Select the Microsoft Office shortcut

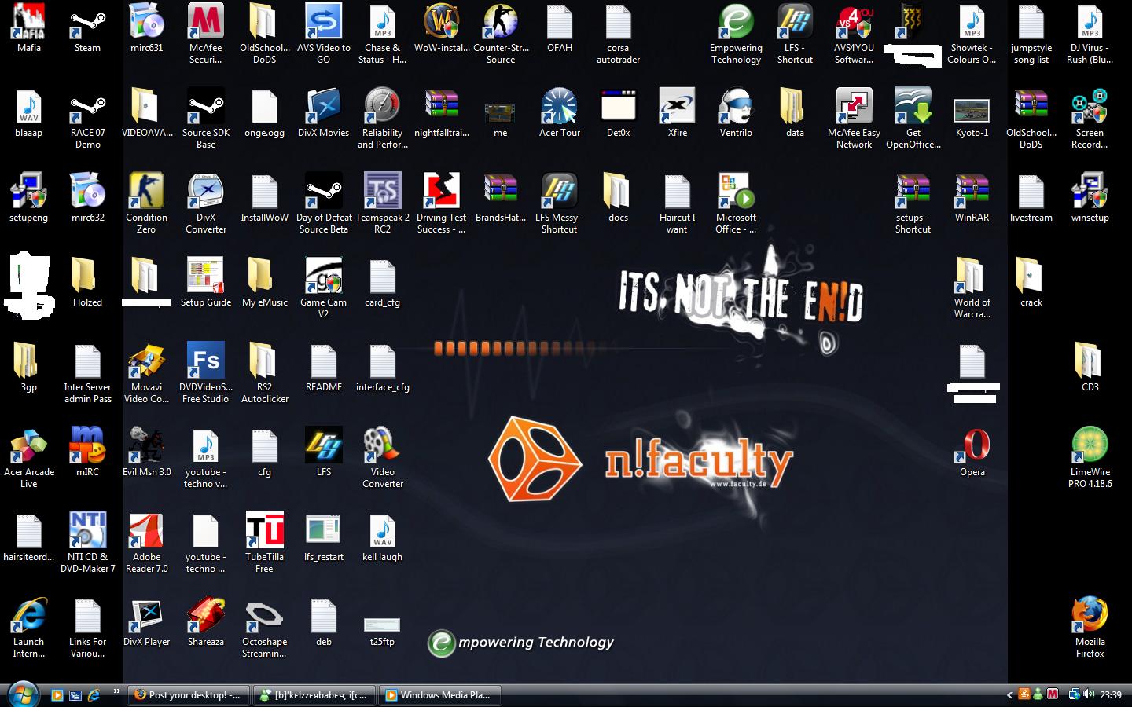click(736, 203)
